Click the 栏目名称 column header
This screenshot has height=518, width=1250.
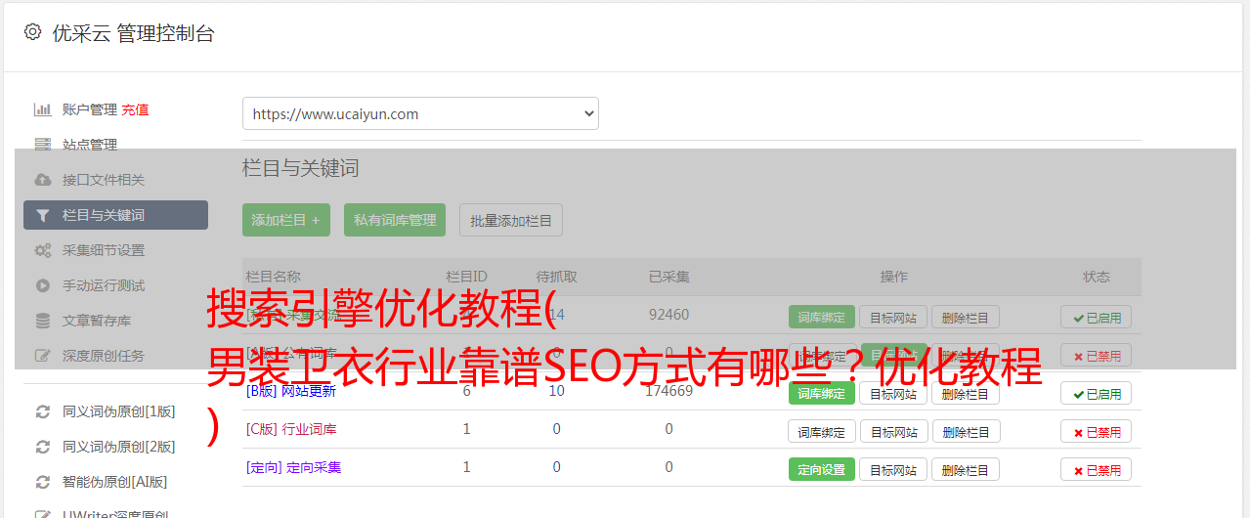click(x=273, y=277)
